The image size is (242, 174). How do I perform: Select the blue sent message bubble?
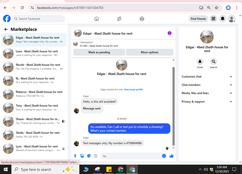point(129,129)
